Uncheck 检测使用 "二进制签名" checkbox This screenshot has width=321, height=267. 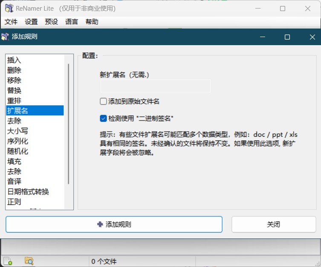click(x=103, y=118)
